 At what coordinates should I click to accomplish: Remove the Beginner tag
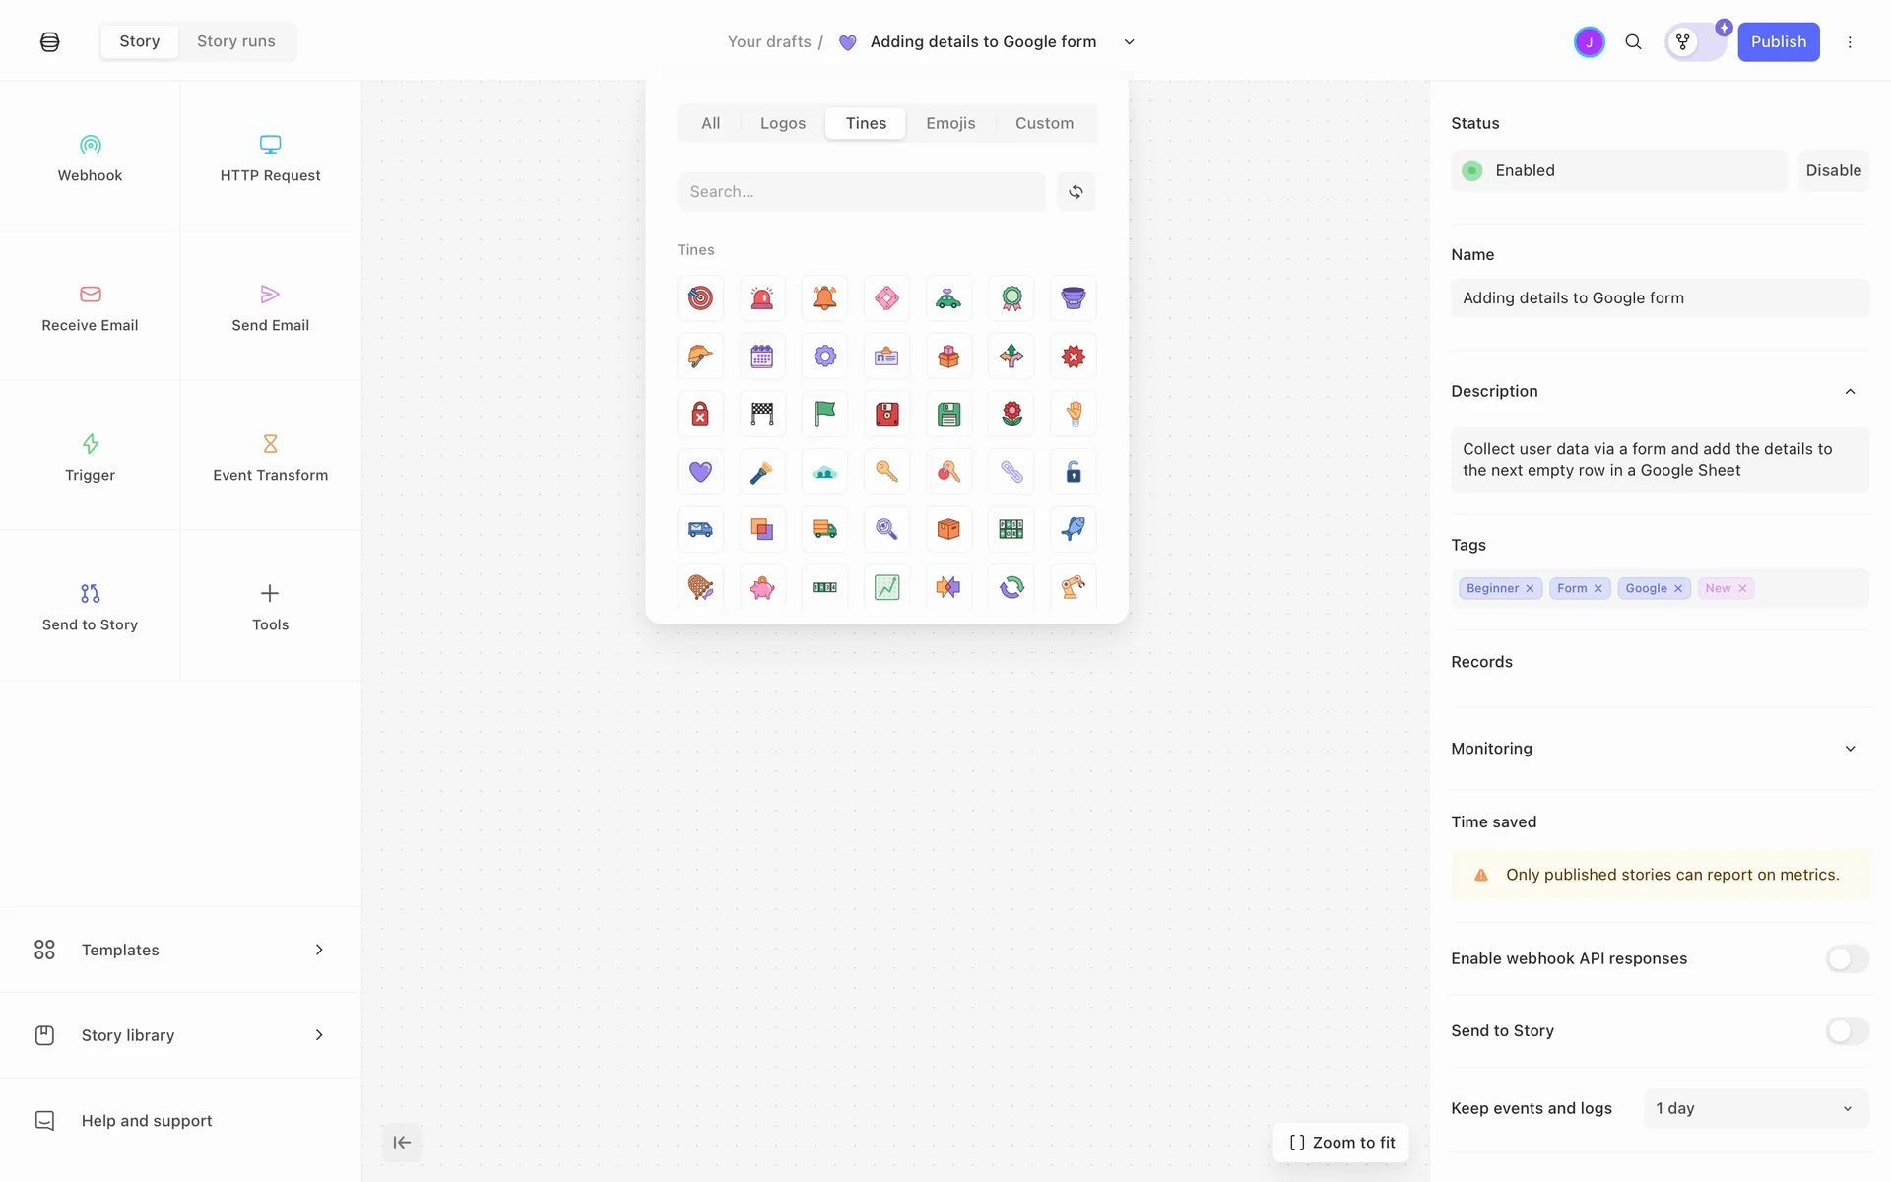point(1530,589)
